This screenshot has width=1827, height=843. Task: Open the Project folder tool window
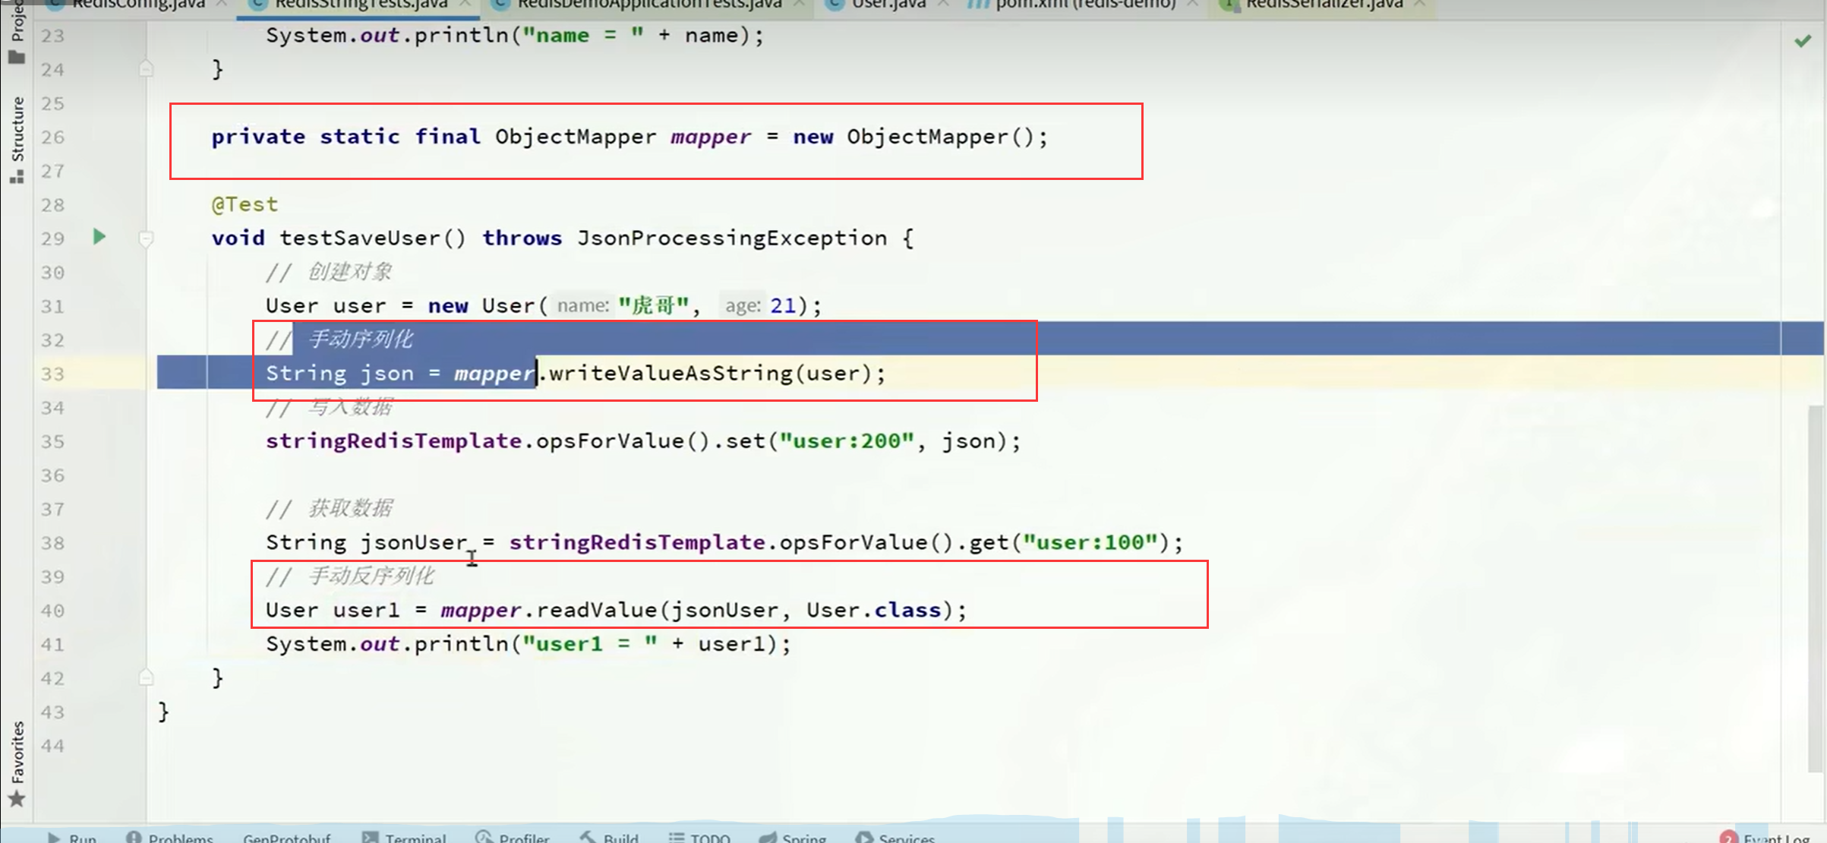pyautogui.click(x=17, y=34)
